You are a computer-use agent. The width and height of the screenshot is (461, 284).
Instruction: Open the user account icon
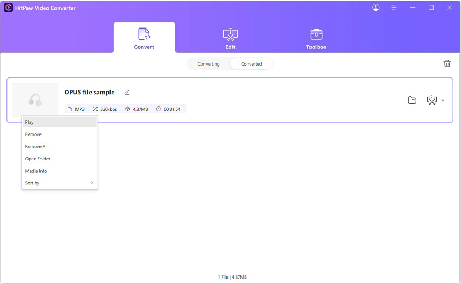click(375, 8)
